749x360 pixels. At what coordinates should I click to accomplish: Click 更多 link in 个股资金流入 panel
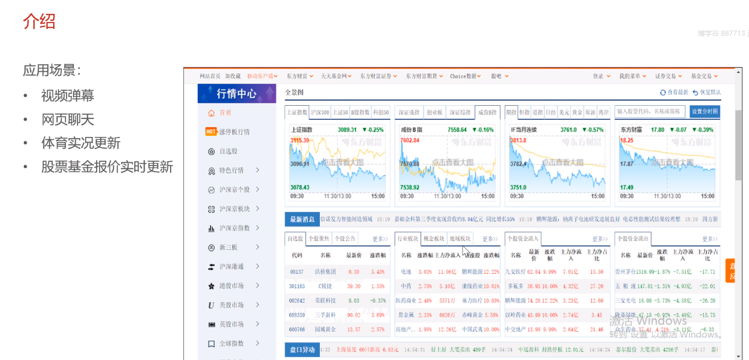pos(600,239)
